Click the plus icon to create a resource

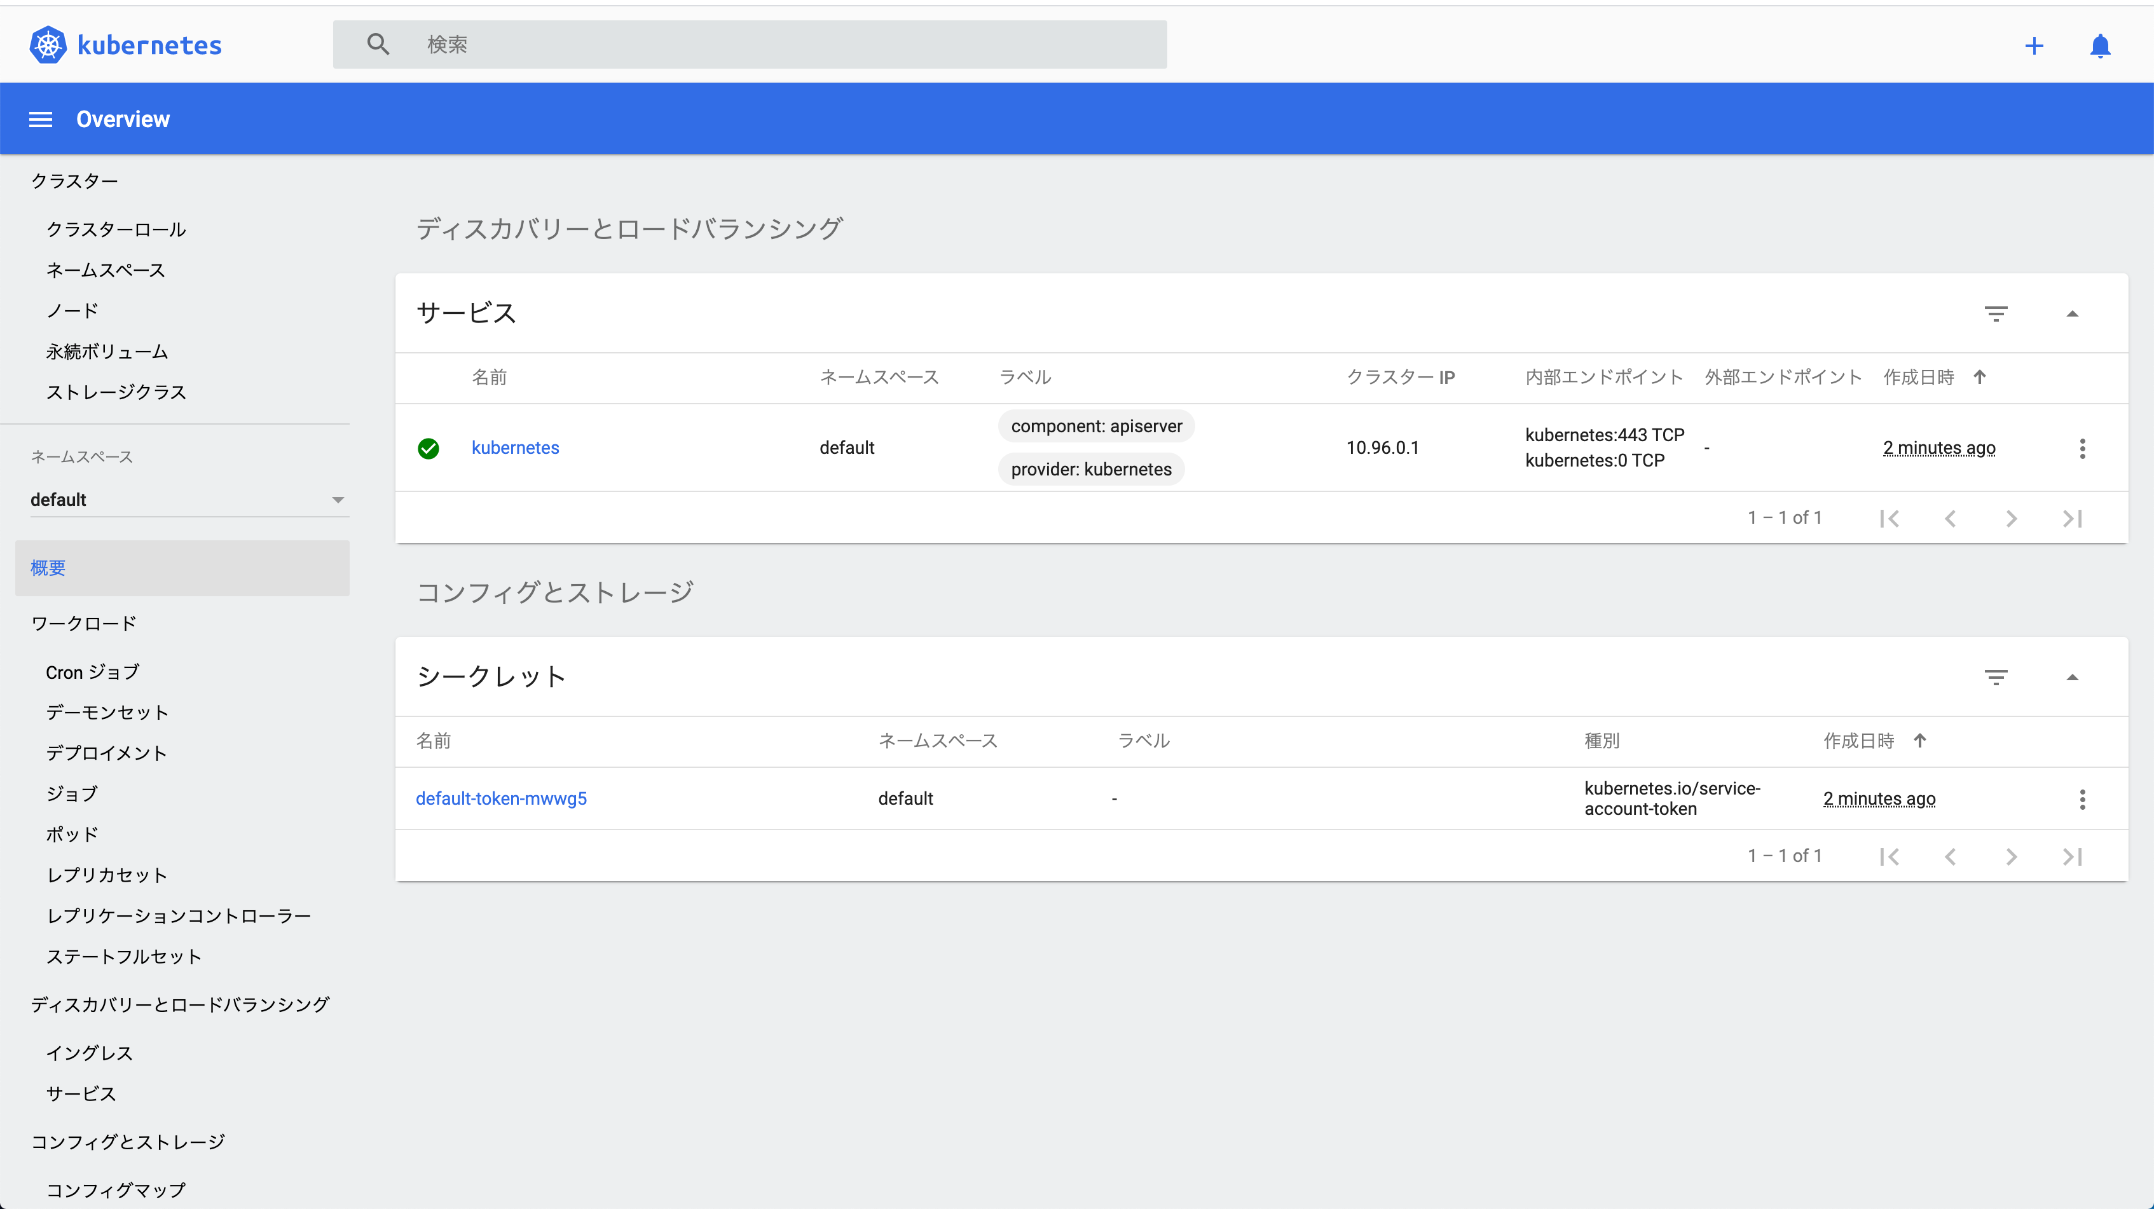point(2034,46)
